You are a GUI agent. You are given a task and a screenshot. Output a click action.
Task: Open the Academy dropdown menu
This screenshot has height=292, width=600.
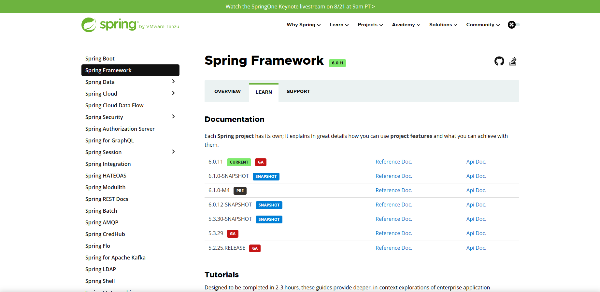click(x=406, y=25)
